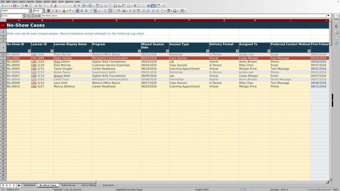
Task: Click the vertical scrollbar
Action: pyautogui.click(x=330, y=100)
